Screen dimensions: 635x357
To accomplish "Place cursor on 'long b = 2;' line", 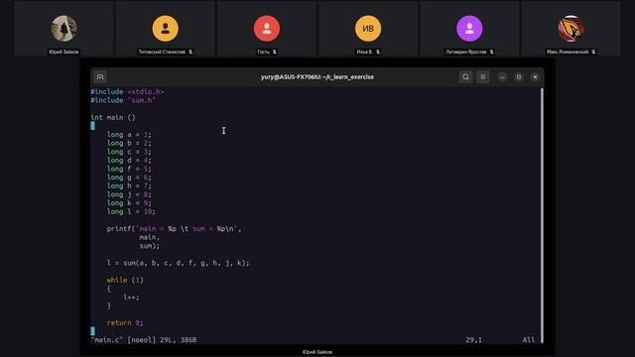I will (129, 143).
